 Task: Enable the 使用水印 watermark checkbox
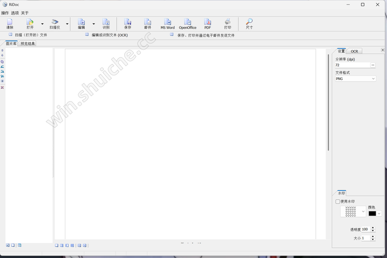coord(338,201)
